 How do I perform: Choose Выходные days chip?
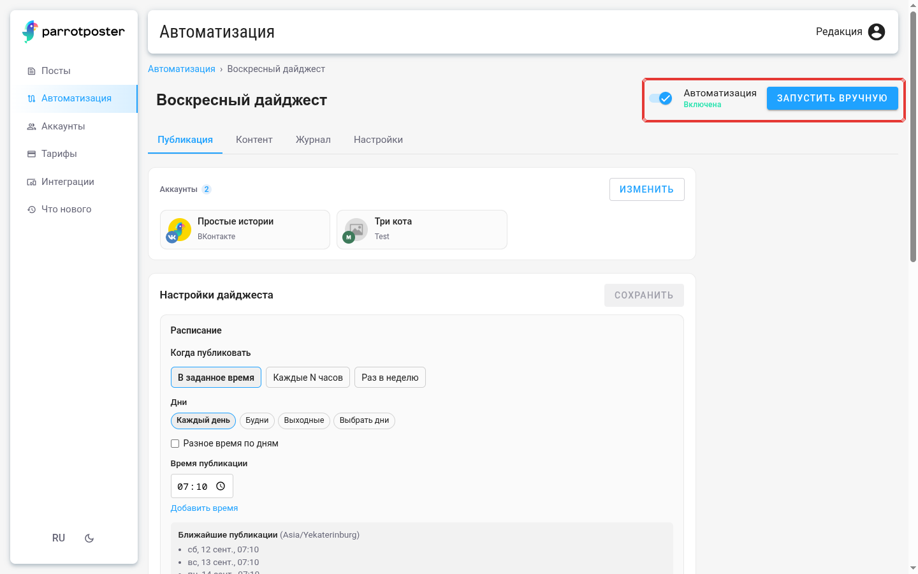point(304,421)
